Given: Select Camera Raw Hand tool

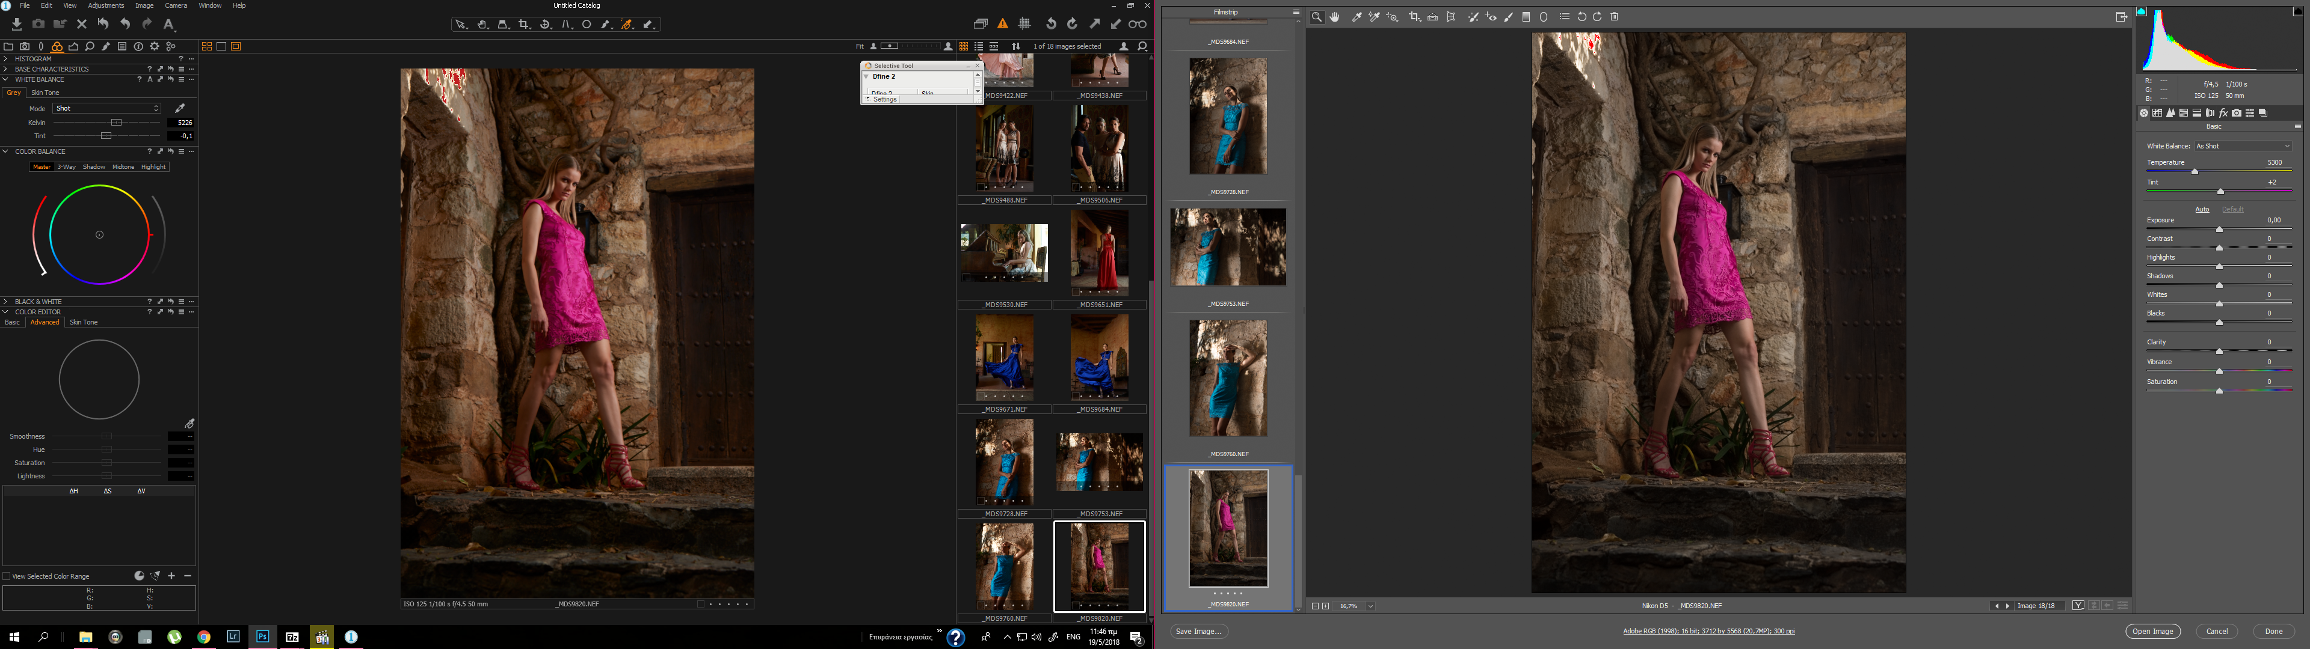Looking at the screenshot, I should click(1334, 17).
